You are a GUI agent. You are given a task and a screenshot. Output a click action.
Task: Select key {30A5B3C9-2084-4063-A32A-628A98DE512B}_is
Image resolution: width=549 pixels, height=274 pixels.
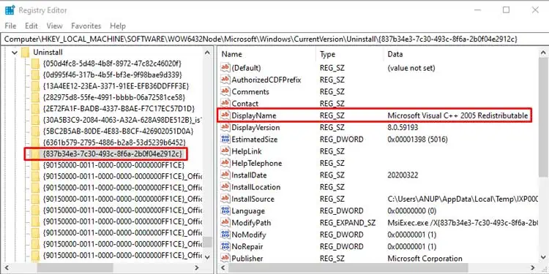pos(122,120)
